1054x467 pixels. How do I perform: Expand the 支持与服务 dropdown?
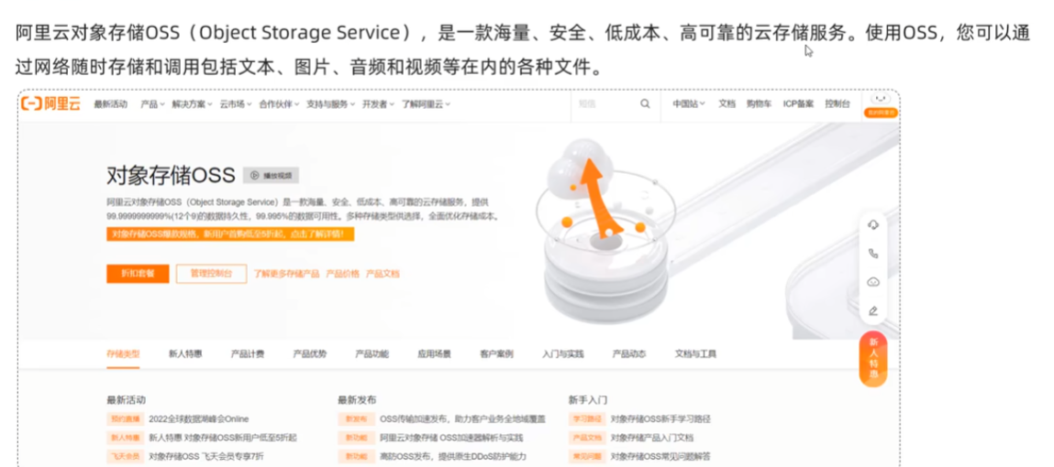pyautogui.click(x=331, y=104)
